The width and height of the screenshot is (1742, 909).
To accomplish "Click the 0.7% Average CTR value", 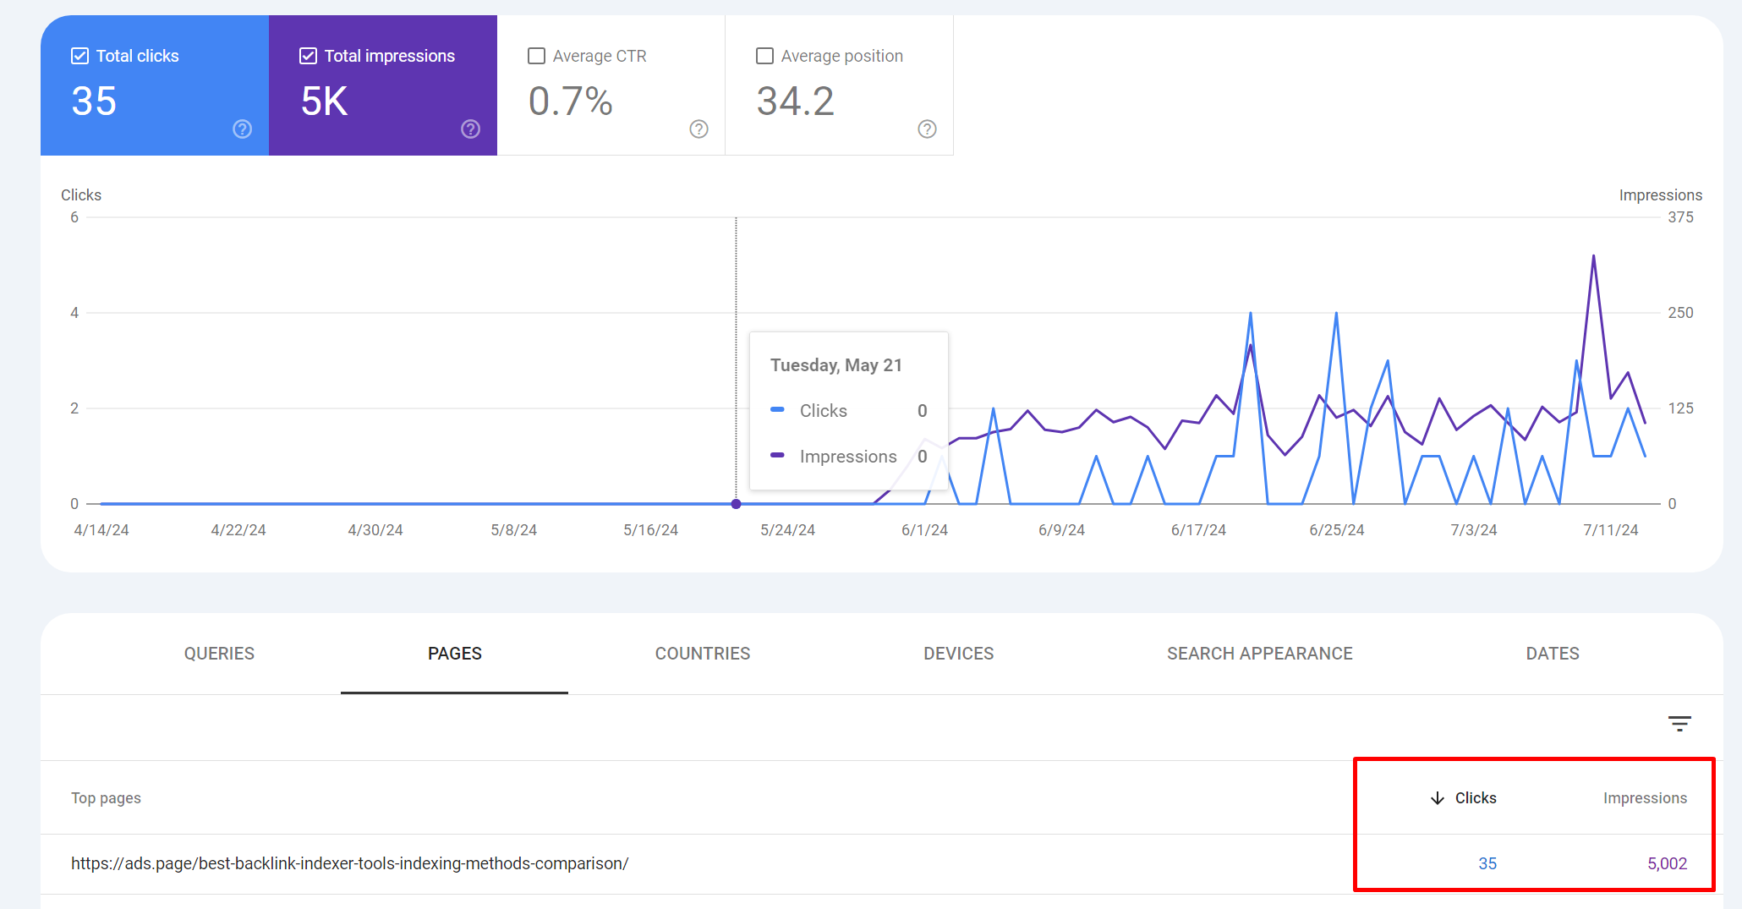I will [571, 101].
